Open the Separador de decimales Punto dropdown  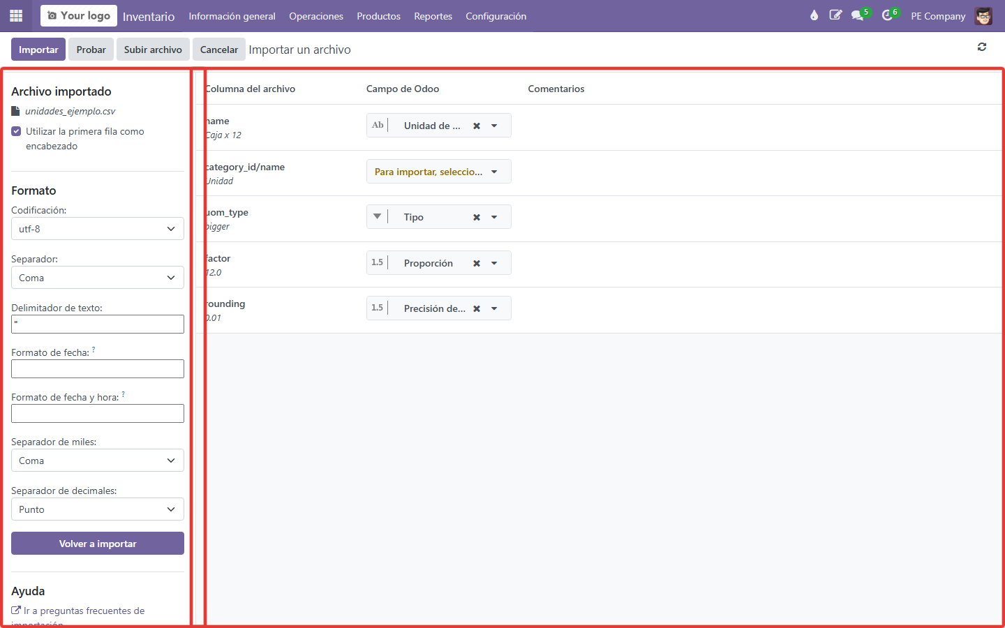tap(98, 509)
